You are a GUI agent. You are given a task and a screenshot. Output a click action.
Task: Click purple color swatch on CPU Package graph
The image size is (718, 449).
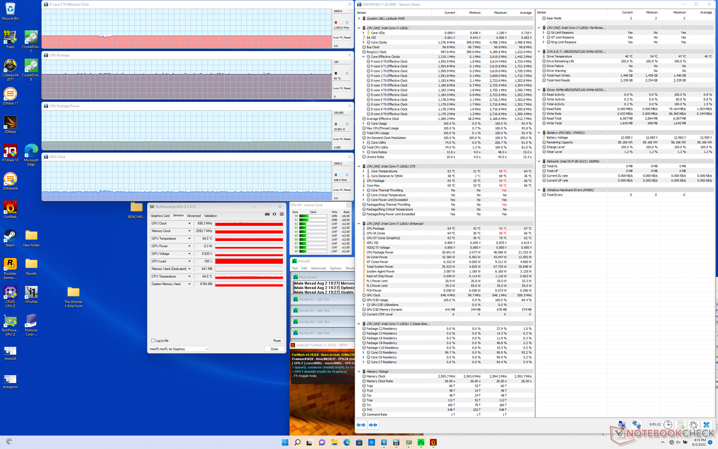click(336, 73)
